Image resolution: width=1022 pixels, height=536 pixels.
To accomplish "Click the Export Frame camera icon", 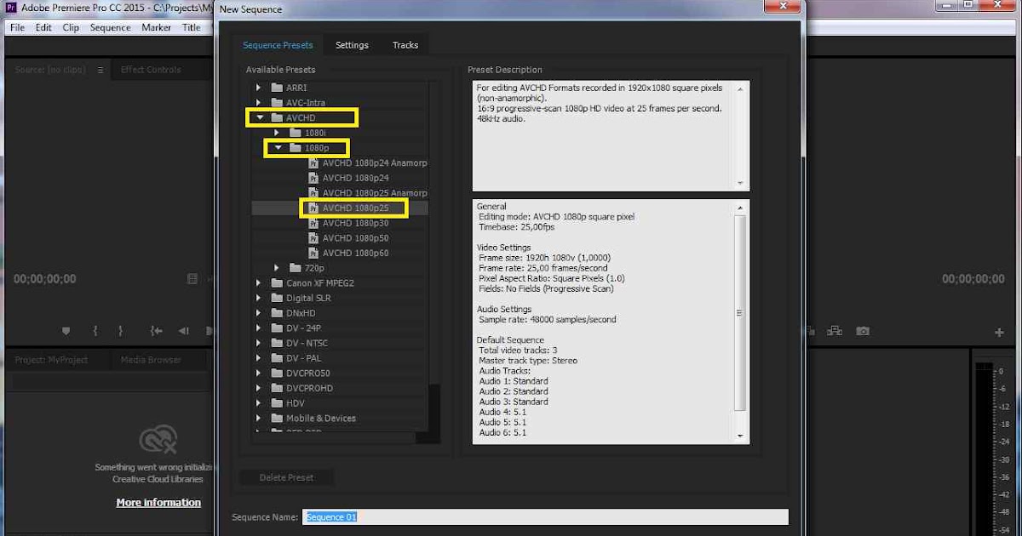I will pyautogui.click(x=863, y=331).
